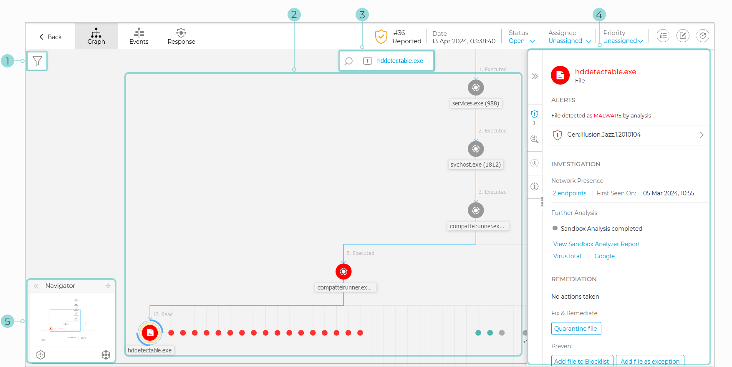The image size is (732, 367).
Task: Select the red compattelrunner.exe process node
Action: (x=343, y=272)
